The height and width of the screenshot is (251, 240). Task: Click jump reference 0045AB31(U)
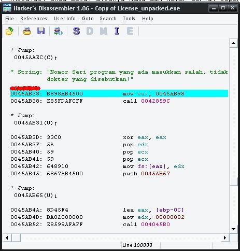point(35,123)
